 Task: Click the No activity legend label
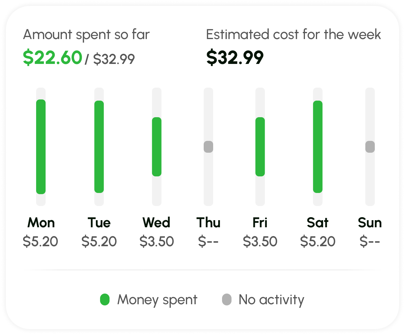coord(271,299)
